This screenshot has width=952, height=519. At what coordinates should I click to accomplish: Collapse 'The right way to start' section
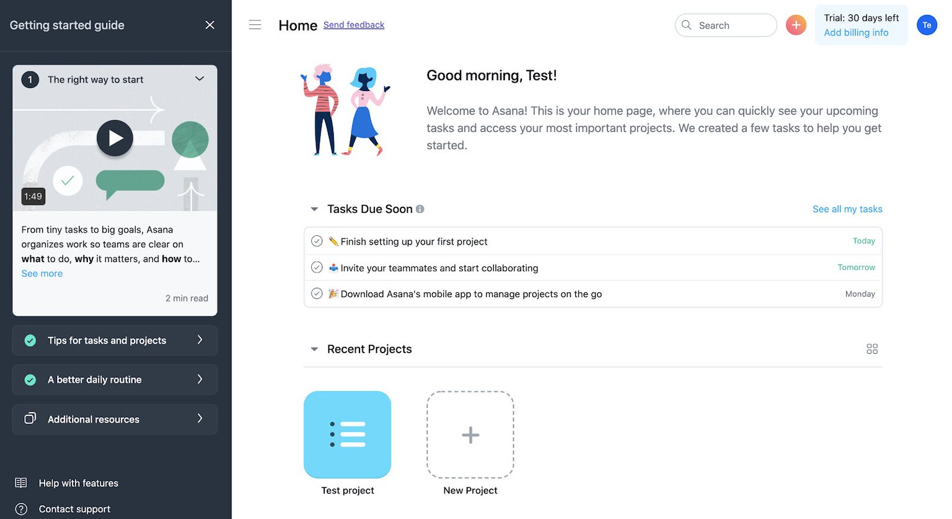pyautogui.click(x=200, y=79)
